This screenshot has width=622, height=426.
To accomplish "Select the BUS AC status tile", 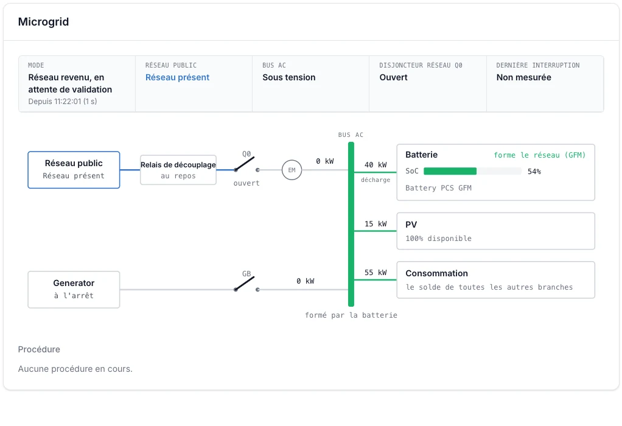I will [310, 84].
